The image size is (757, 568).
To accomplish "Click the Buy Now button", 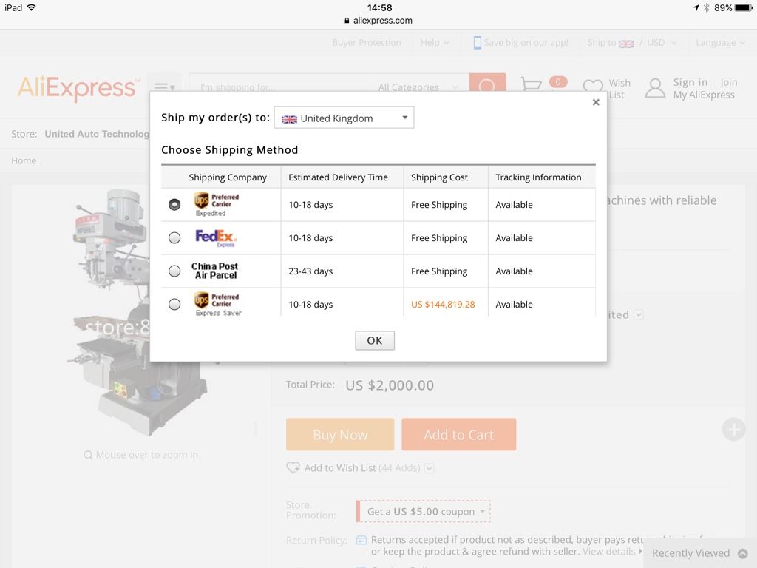I will click(340, 434).
